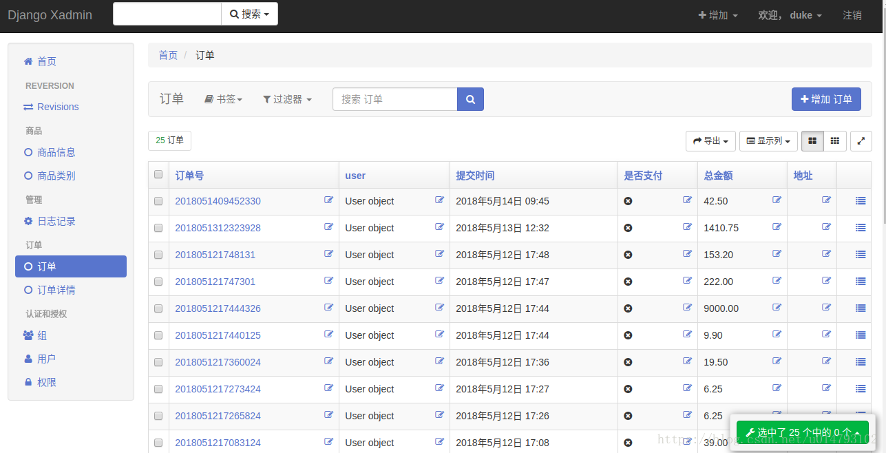
Task: Check the checkbox for order 2018051217083124
Action: [x=158, y=442]
